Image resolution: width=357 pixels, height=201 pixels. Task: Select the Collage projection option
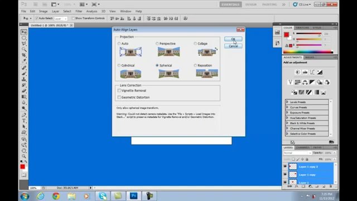coord(195,44)
